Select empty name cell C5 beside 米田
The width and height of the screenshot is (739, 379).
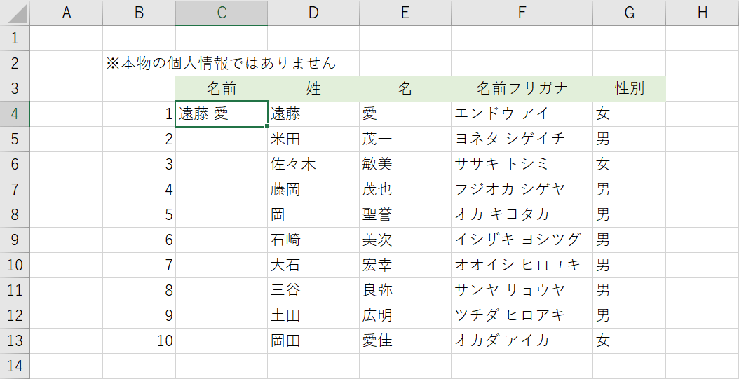[x=222, y=139]
